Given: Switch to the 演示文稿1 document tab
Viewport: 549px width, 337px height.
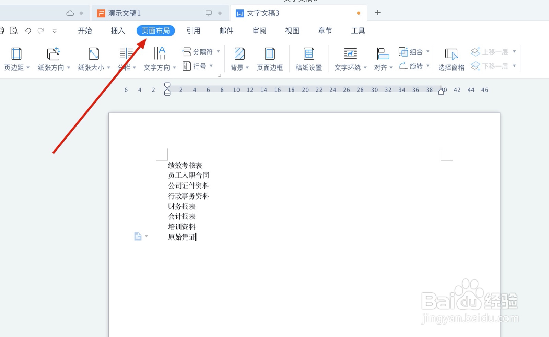Looking at the screenshot, I should [160, 13].
